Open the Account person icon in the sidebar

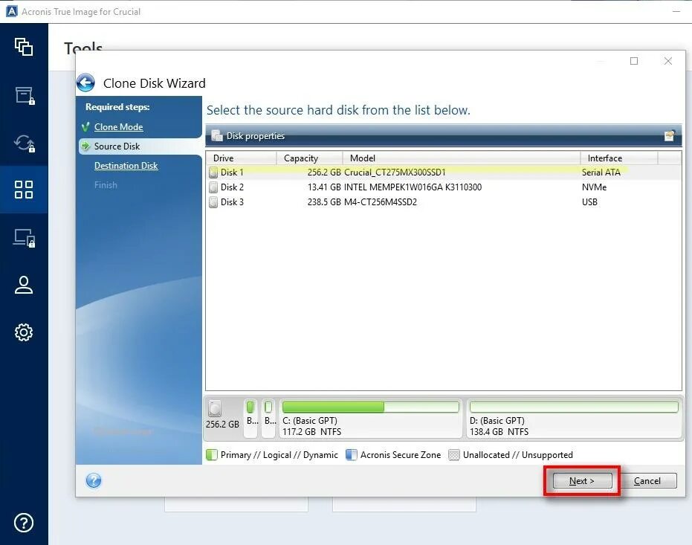[24, 285]
